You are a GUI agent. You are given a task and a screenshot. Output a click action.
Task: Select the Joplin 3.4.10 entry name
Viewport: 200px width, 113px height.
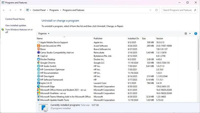tap(46, 83)
